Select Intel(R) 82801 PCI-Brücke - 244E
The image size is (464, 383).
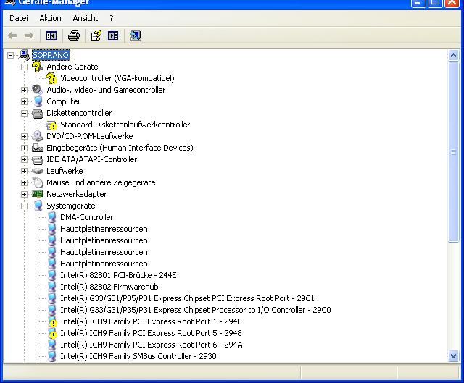(118, 275)
